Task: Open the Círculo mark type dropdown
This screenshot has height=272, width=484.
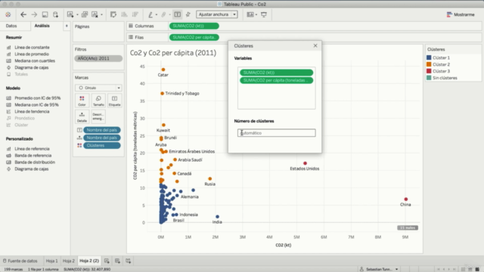Action: tap(98, 88)
